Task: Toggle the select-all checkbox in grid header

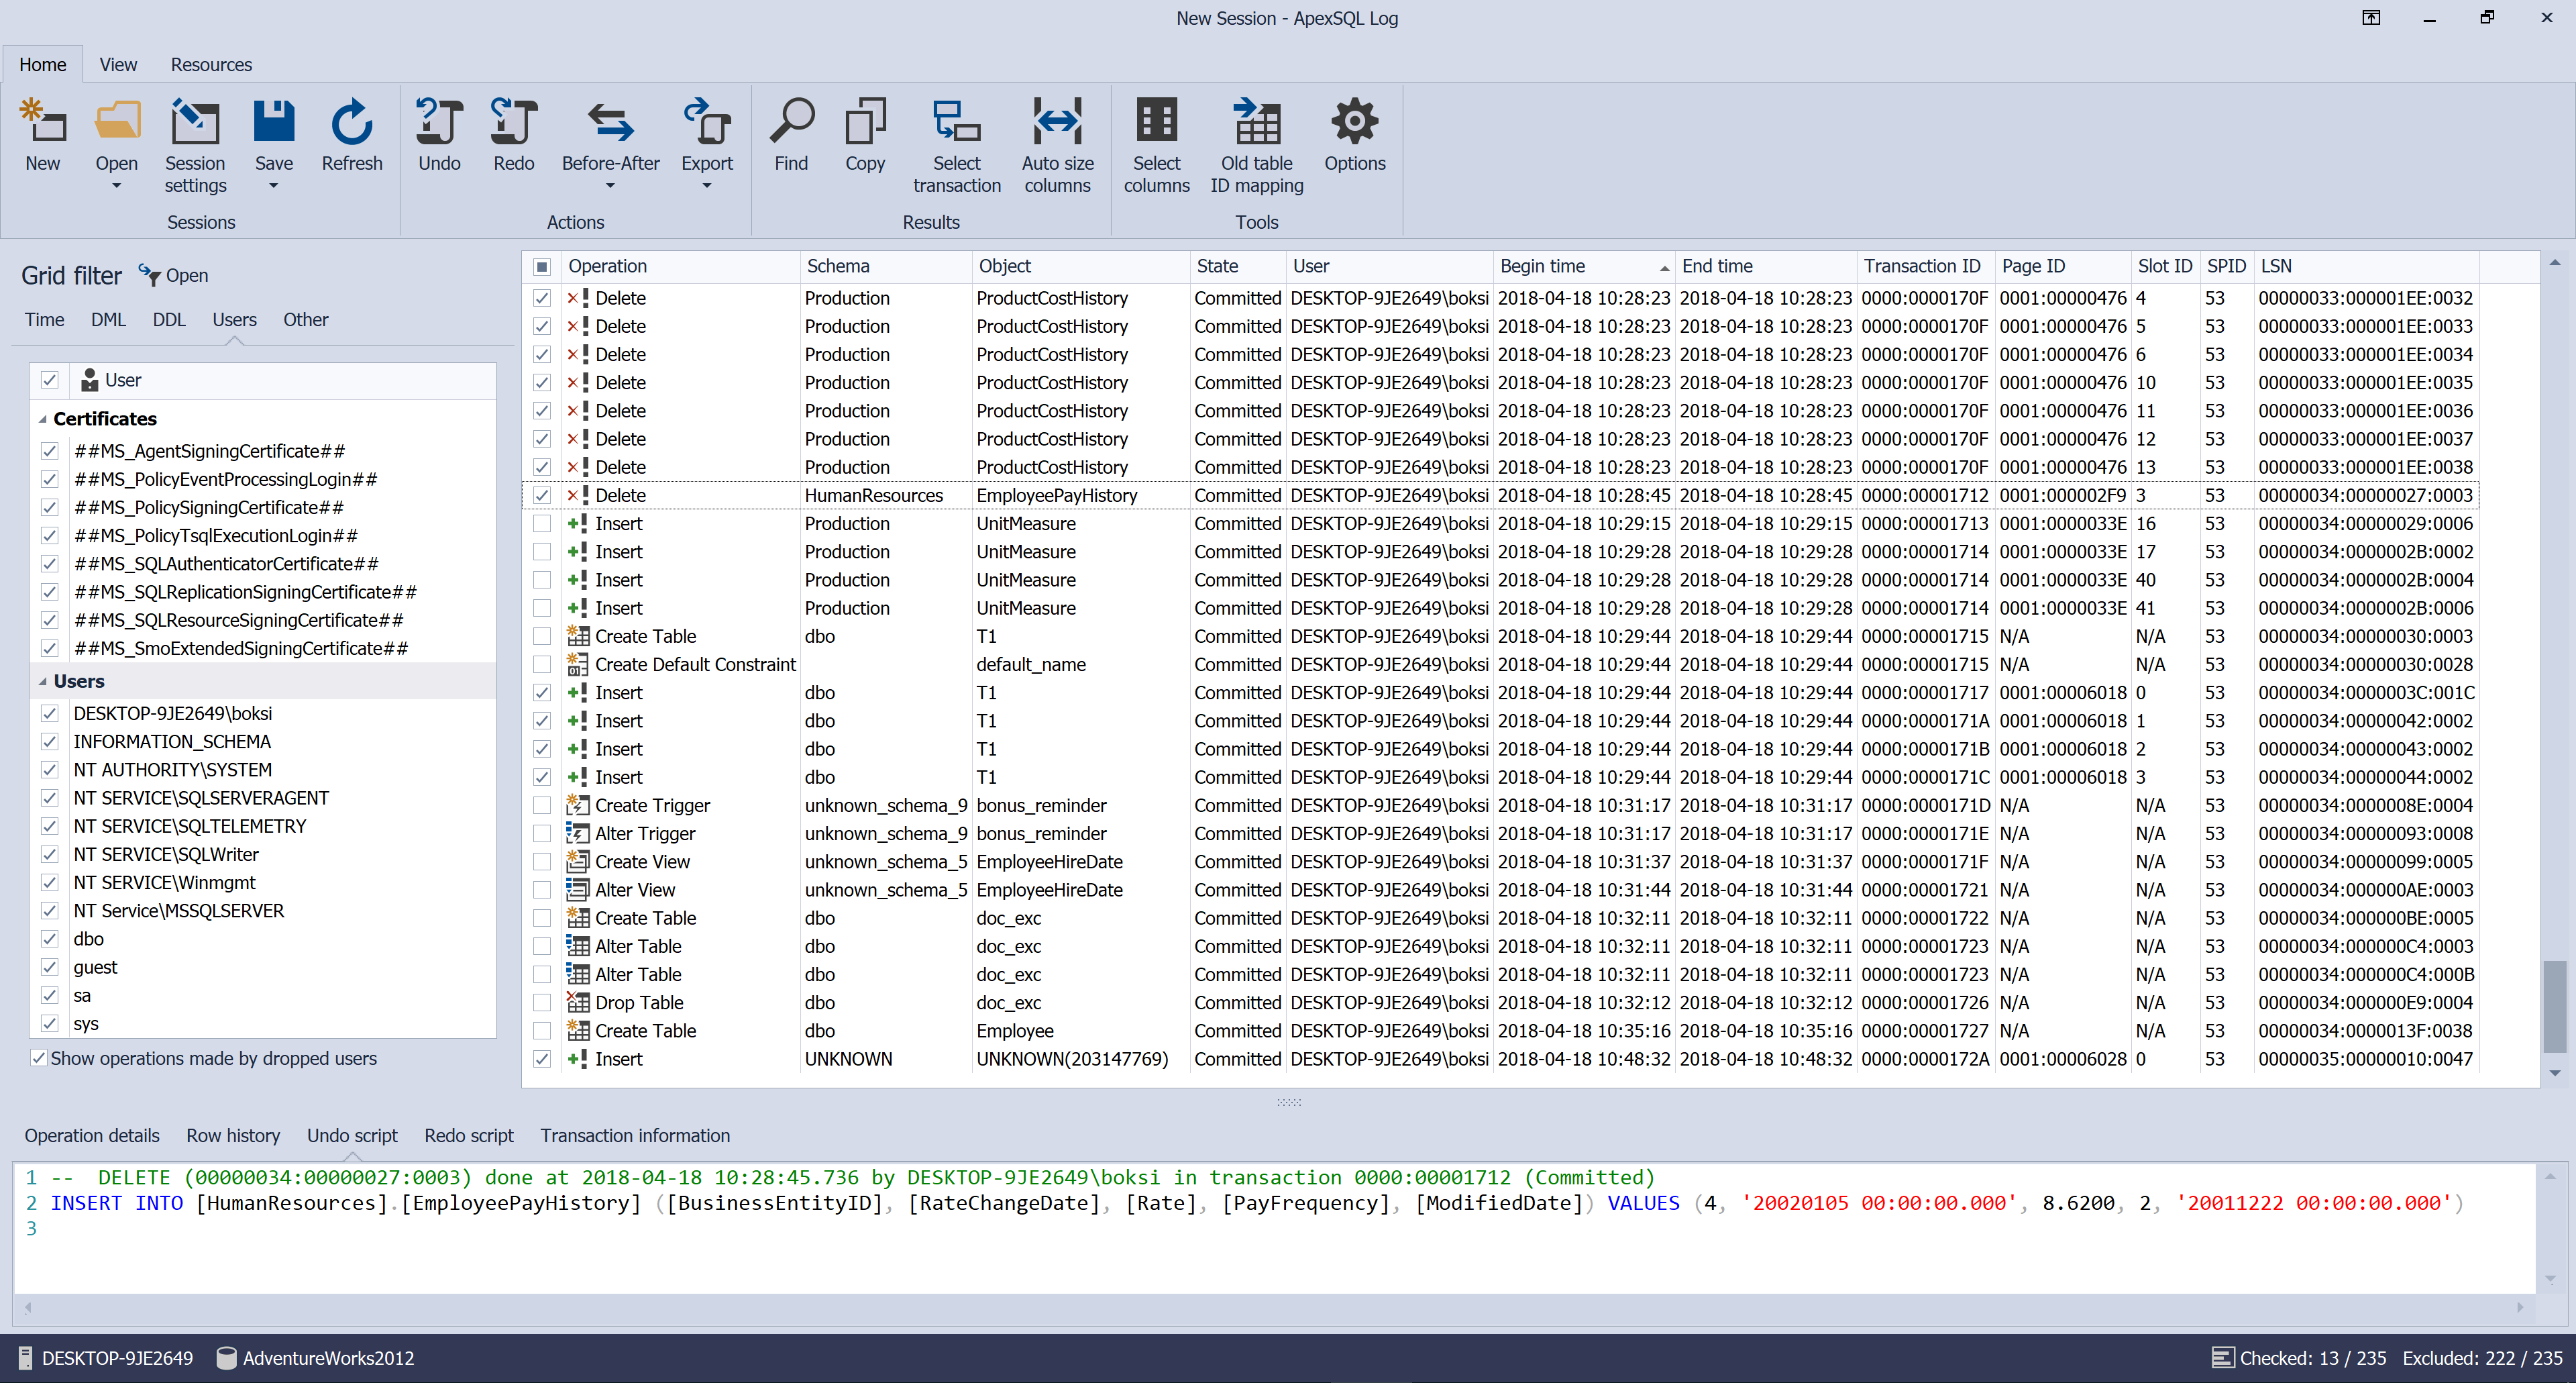Action: (541, 266)
